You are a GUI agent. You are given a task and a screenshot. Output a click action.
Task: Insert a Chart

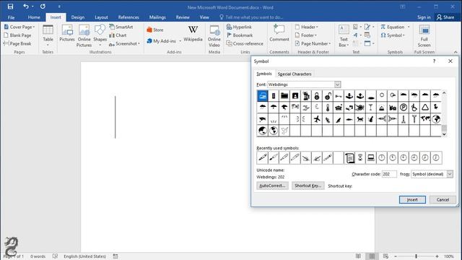click(x=118, y=35)
